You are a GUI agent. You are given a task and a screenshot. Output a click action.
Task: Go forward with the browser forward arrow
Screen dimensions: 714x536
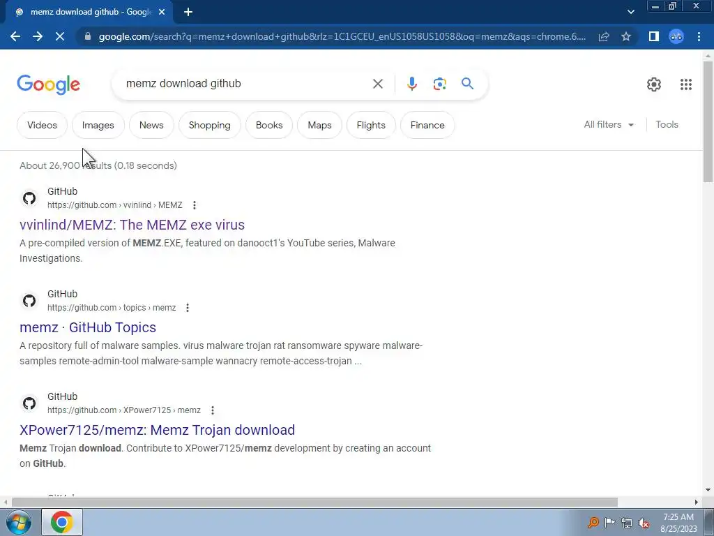coord(38,36)
